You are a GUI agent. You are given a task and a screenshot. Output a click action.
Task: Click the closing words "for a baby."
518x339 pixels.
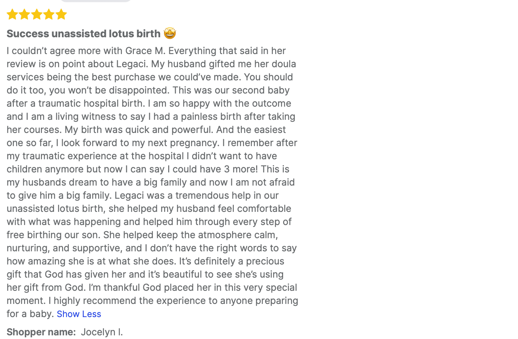[30, 314]
